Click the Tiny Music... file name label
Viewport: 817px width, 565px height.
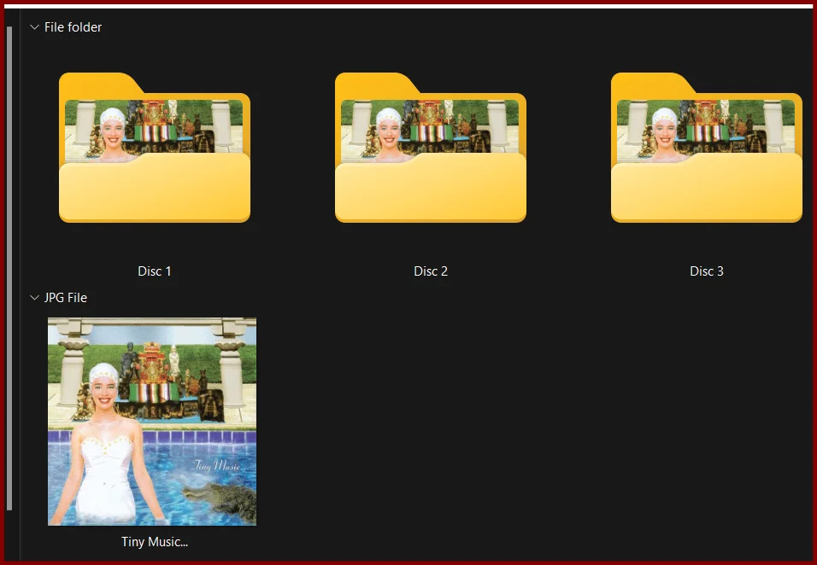point(154,542)
